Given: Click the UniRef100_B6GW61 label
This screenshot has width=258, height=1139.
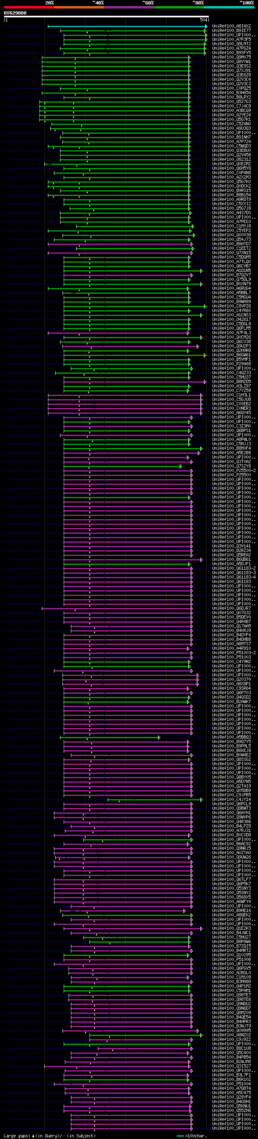Looking at the screenshot, I should coord(231,355).
